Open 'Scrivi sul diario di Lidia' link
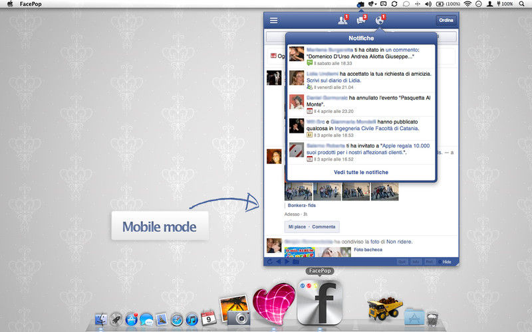Viewport: 532px width, 332px height. click(x=334, y=80)
